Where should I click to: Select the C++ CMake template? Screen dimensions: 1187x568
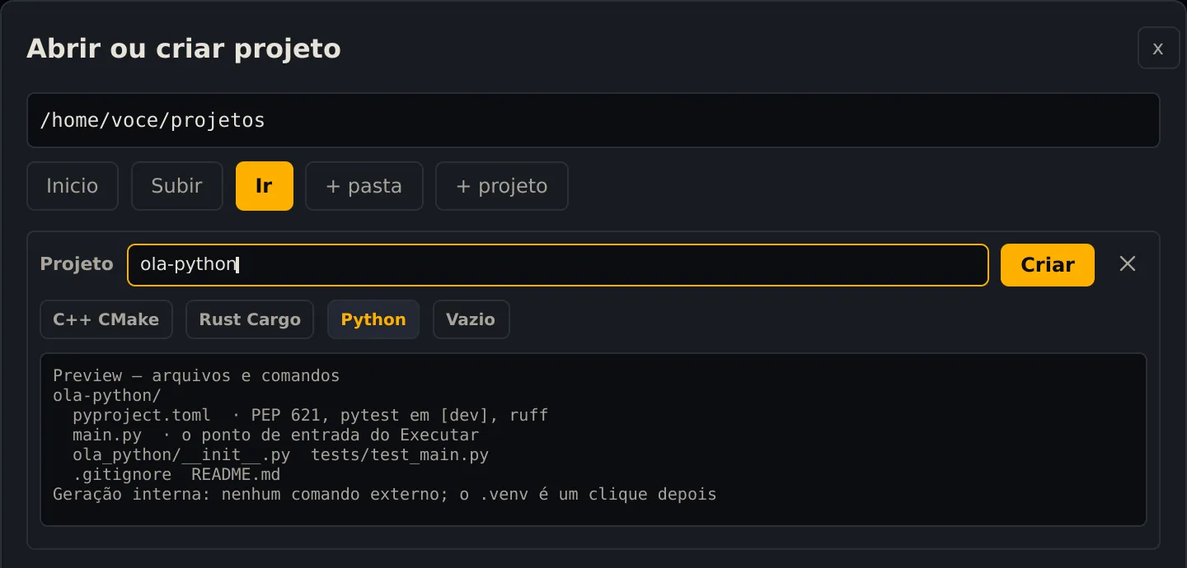click(106, 319)
